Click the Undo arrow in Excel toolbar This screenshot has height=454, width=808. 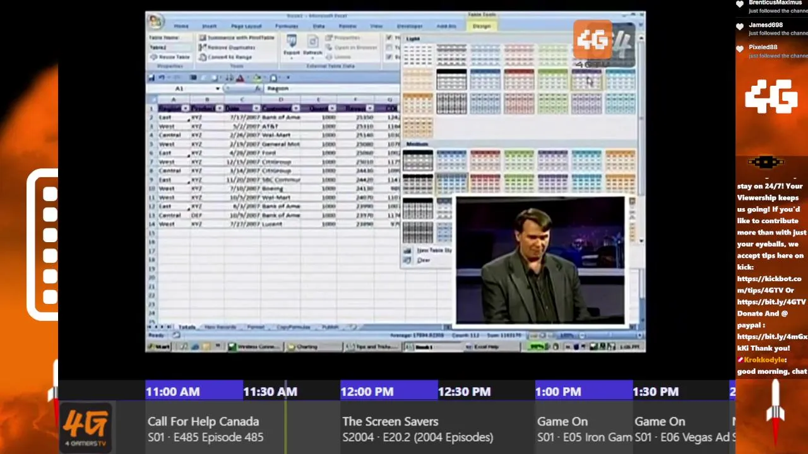coord(162,78)
